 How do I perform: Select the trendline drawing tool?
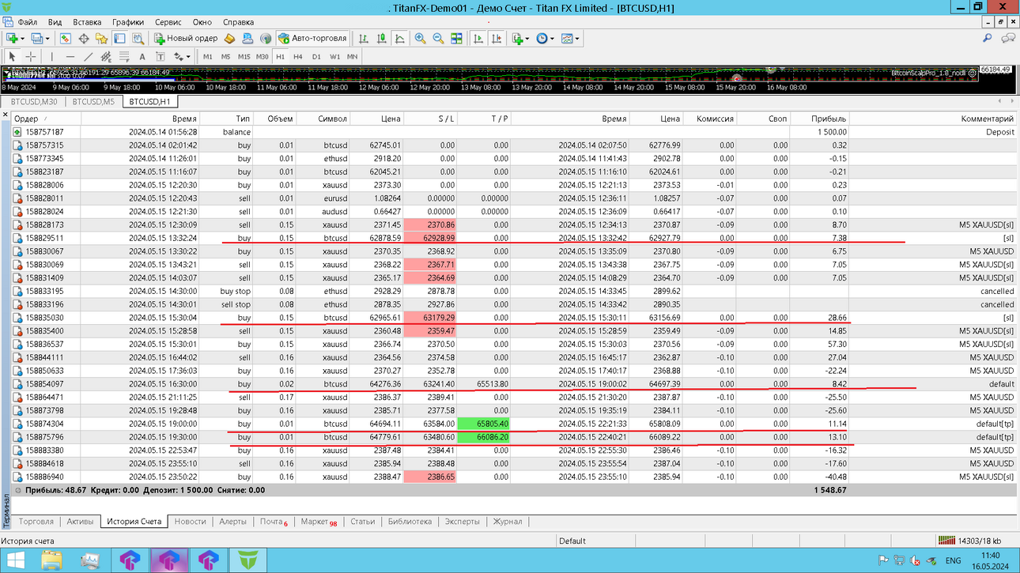click(x=89, y=57)
